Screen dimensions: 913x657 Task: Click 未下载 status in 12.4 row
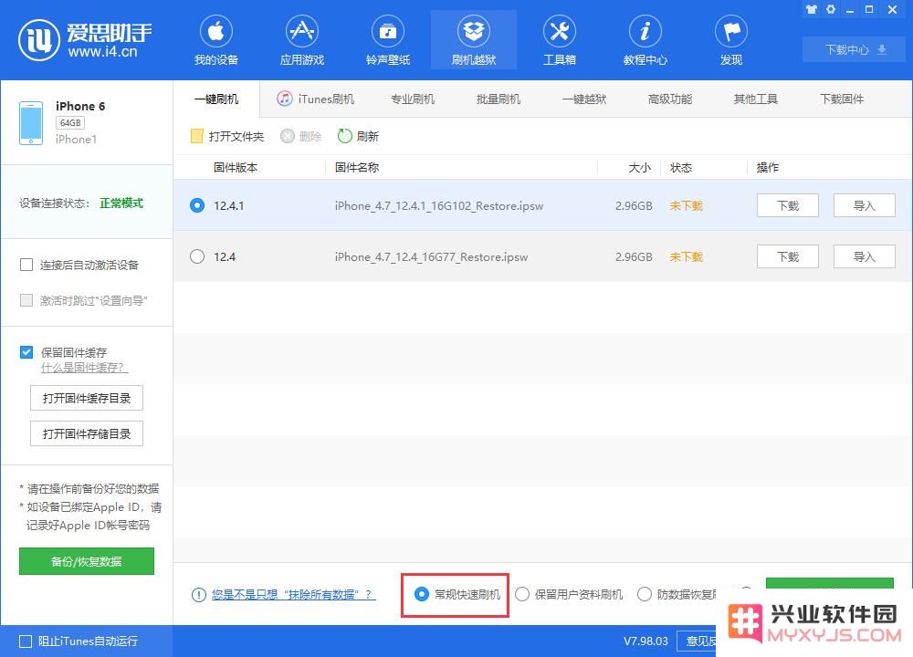tap(686, 257)
